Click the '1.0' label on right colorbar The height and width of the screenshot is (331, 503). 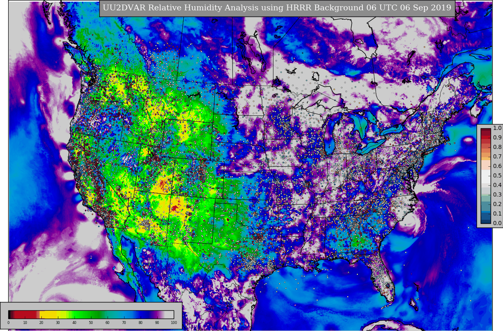(497, 128)
